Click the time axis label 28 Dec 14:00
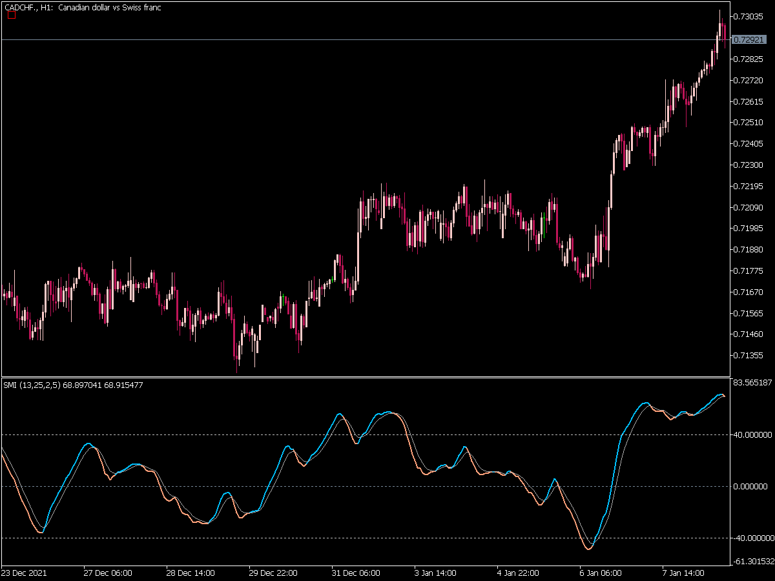The image size is (775, 581). coord(191,573)
